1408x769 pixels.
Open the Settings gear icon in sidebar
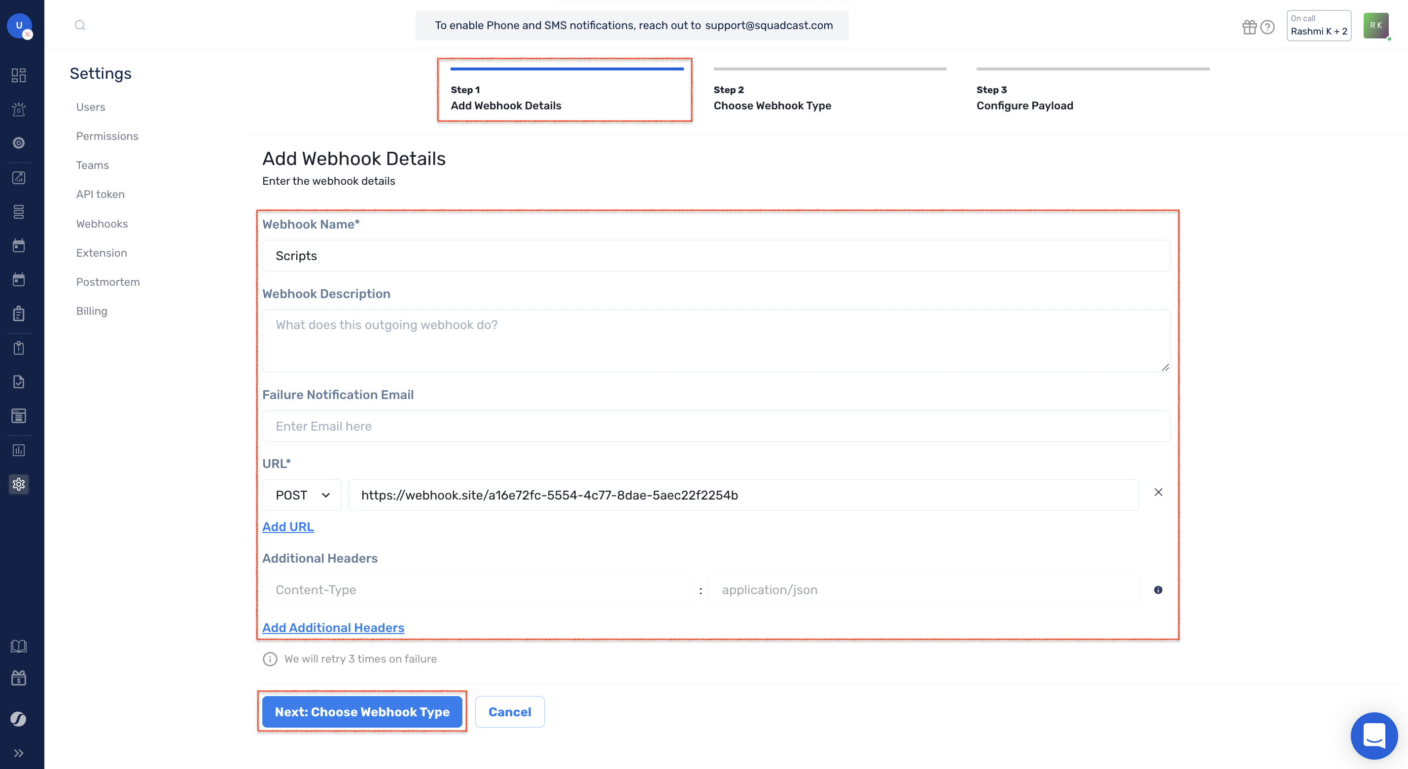point(19,484)
